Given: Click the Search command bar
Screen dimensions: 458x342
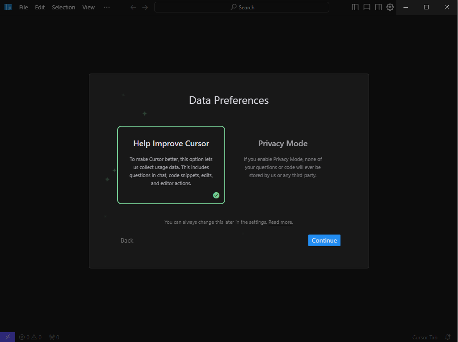Looking at the screenshot, I should click(x=242, y=7).
